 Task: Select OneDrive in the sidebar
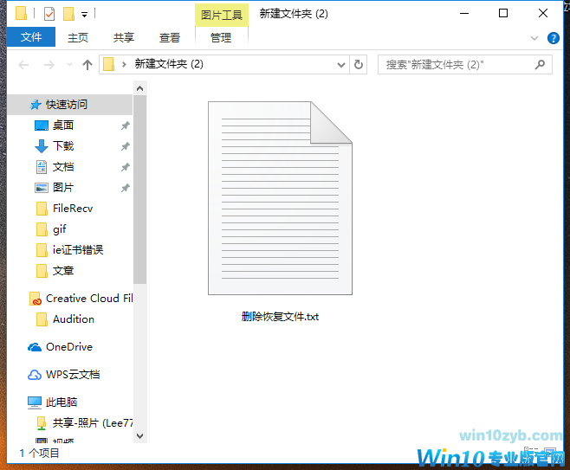click(x=68, y=347)
